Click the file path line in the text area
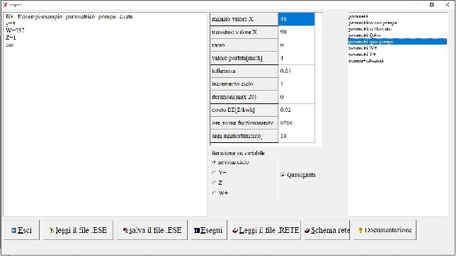 69,17
